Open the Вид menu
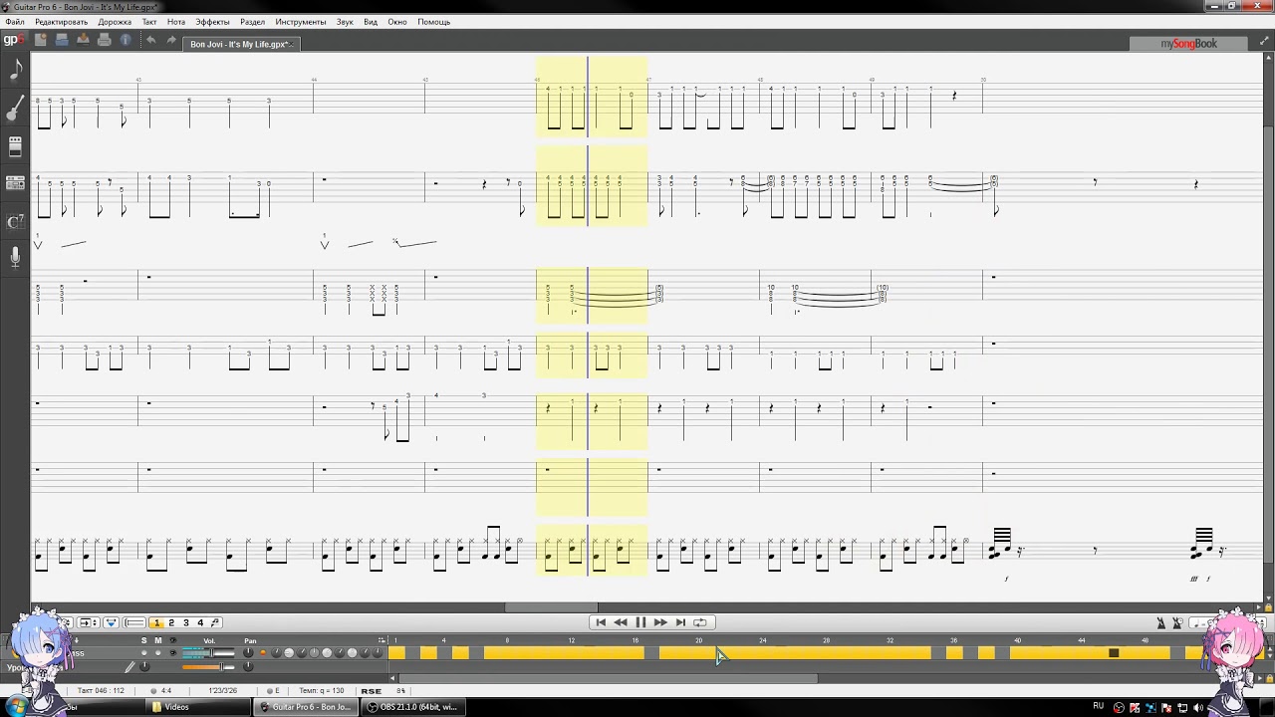The height and width of the screenshot is (717, 1275). coord(371,21)
